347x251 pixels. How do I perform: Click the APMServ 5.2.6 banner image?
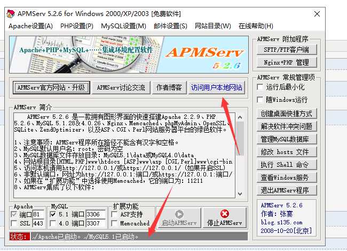point(129,54)
